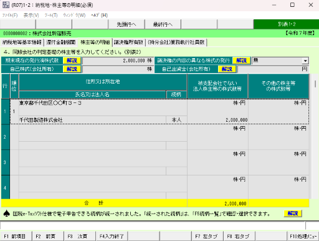Click F3 次頁 function button

80,236
